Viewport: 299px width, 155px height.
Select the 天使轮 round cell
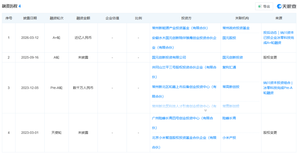point(56,133)
